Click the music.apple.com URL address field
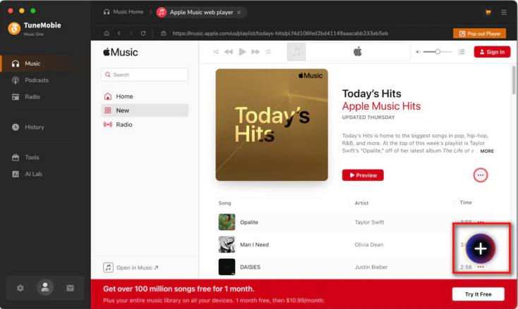The image size is (518, 309). pos(280,33)
